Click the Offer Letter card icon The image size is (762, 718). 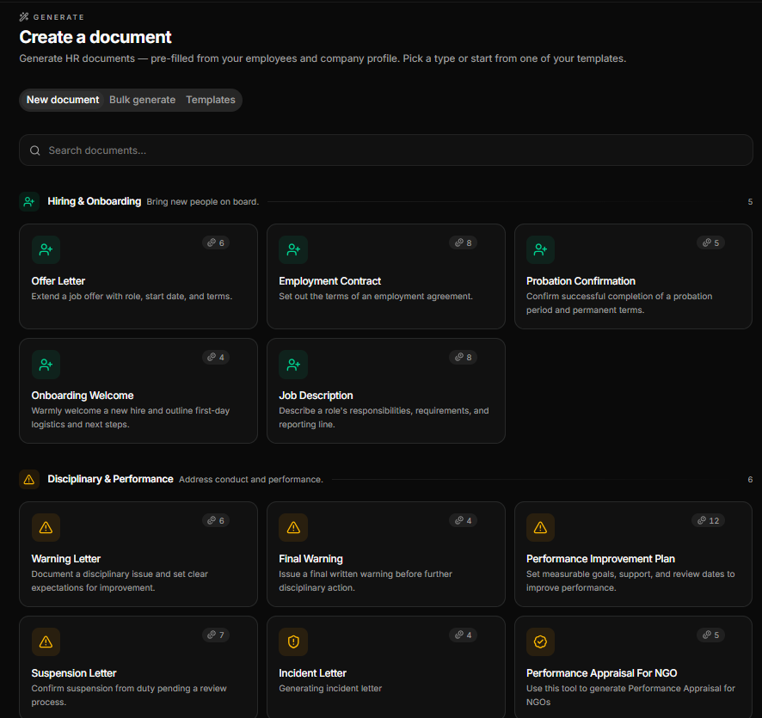(x=46, y=249)
